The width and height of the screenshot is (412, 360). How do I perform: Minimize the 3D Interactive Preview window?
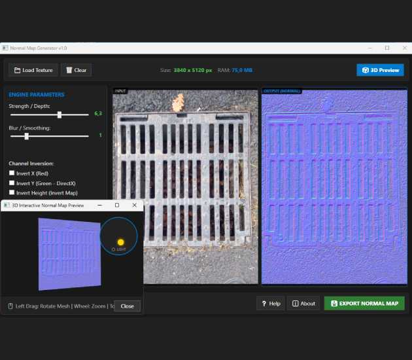point(100,205)
